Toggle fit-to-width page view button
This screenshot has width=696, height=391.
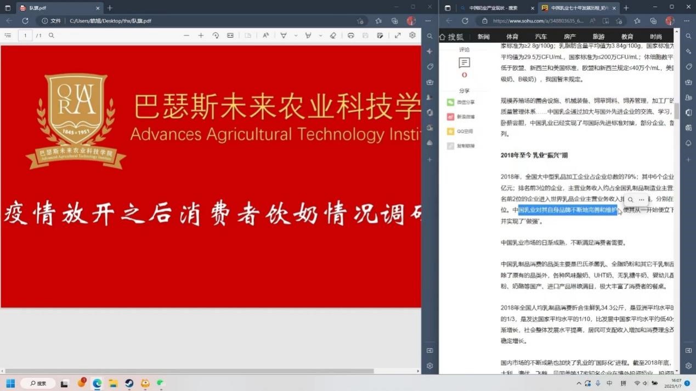tap(230, 36)
